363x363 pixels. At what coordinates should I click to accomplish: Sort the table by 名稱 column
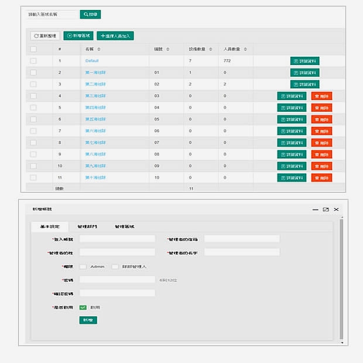click(99, 49)
